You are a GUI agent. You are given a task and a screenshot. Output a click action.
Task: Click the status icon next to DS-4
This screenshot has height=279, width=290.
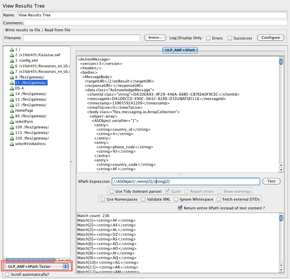pos(12,88)
